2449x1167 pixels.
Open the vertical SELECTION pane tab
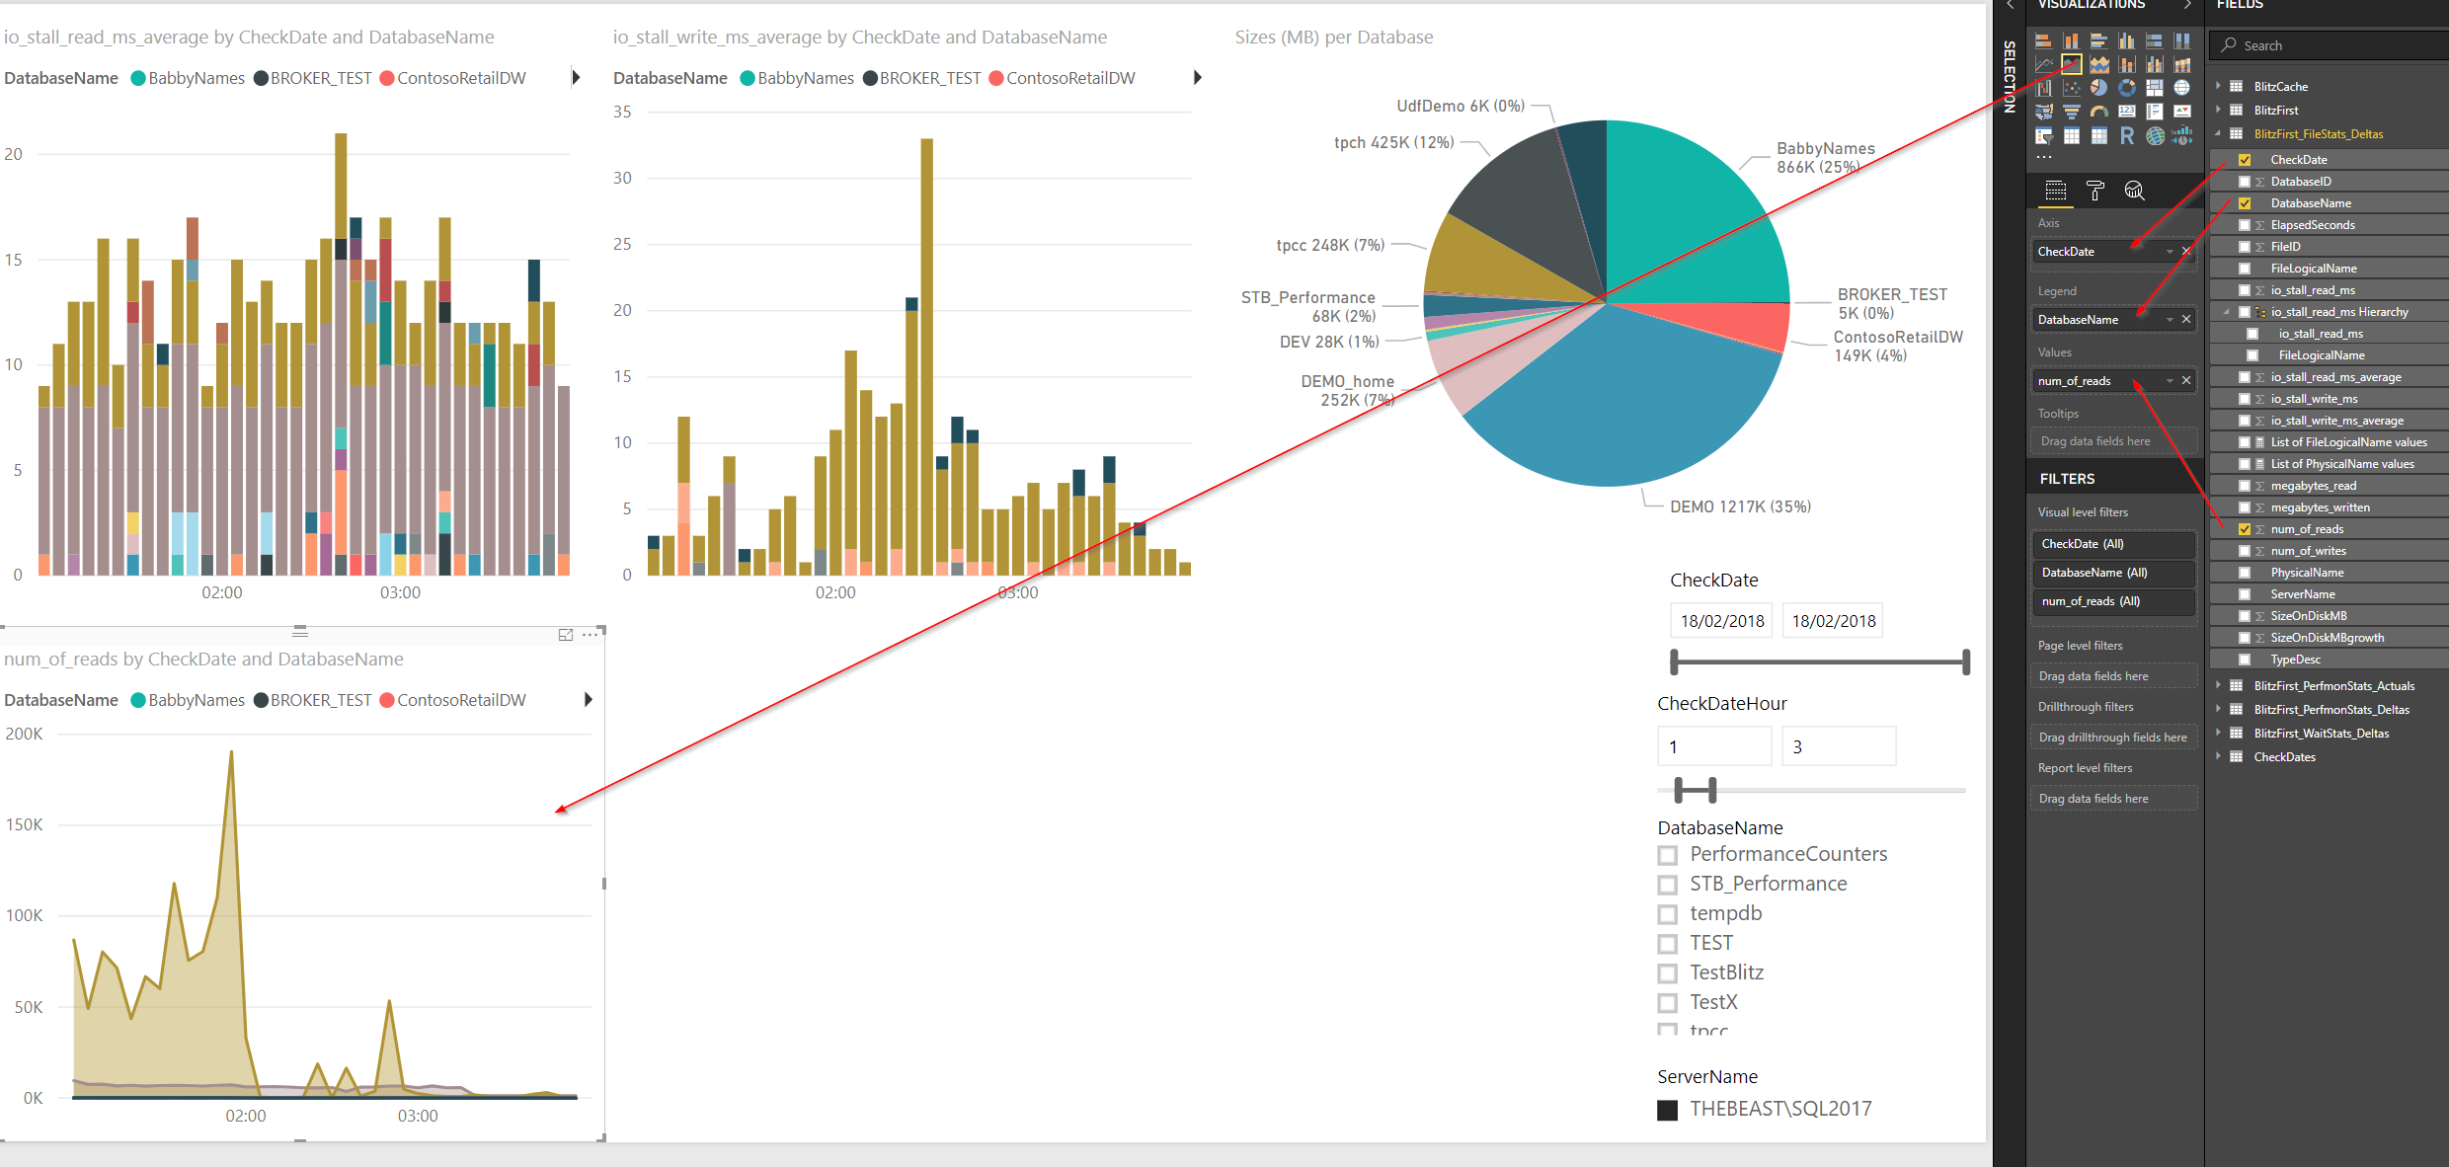(x=2009, y=77)
